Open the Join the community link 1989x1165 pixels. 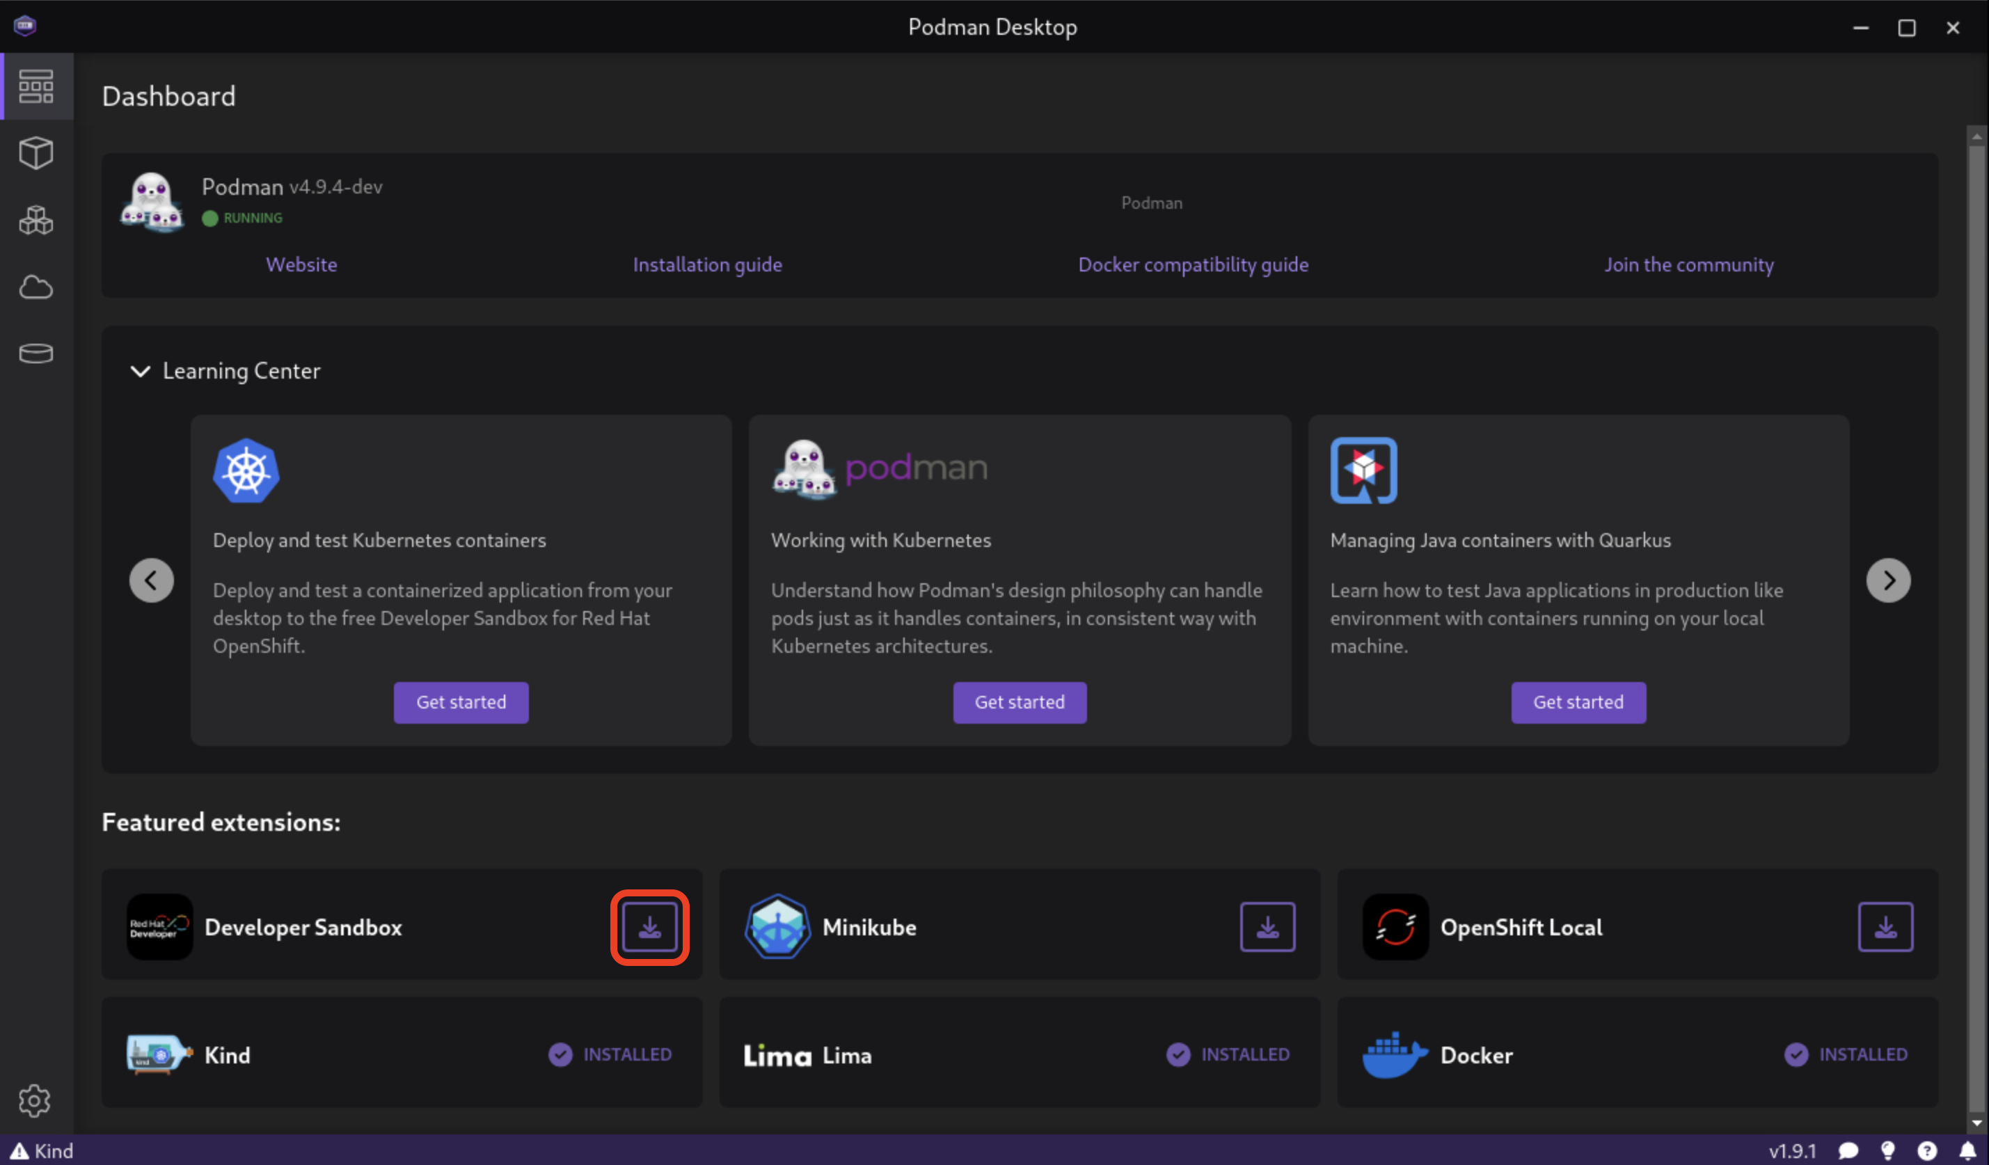[1689, 264]
